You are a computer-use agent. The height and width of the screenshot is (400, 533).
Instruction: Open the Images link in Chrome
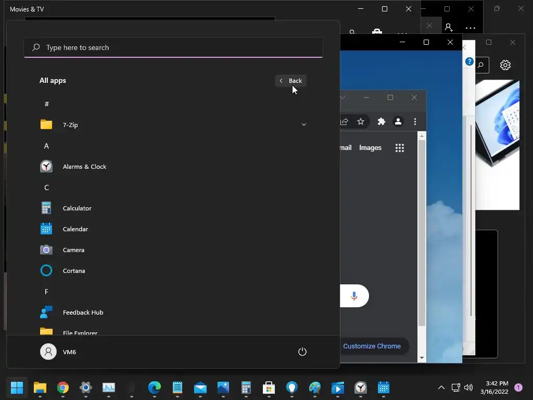pyautogui.click(x=370, y=147)
